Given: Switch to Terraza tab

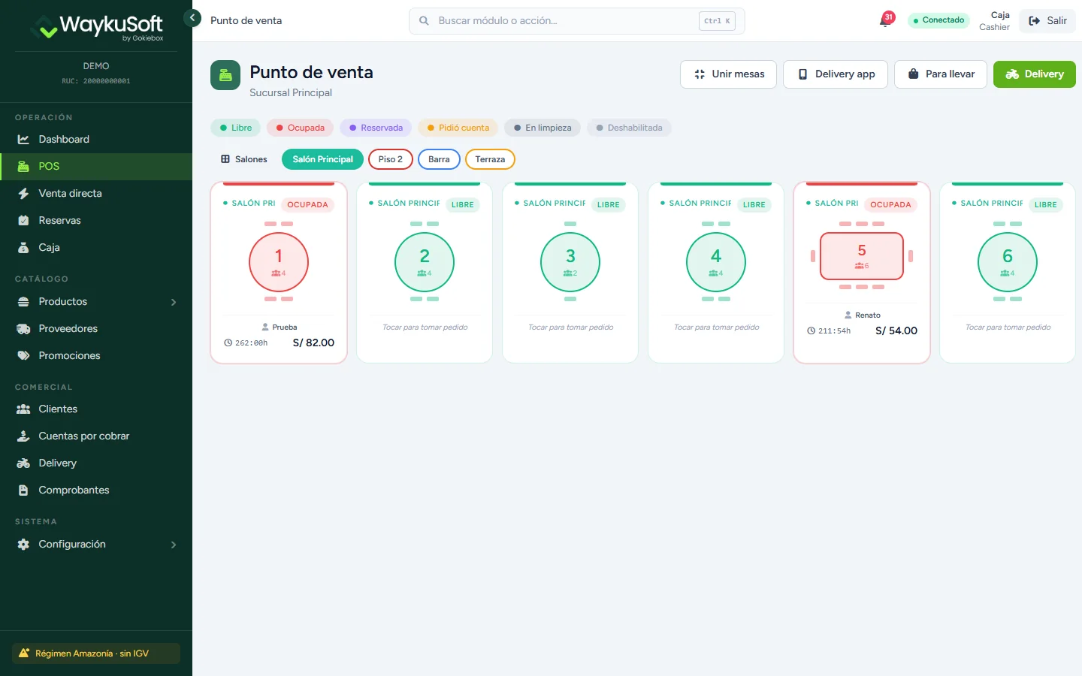Looking at the screenshot, I should point(490,159).
